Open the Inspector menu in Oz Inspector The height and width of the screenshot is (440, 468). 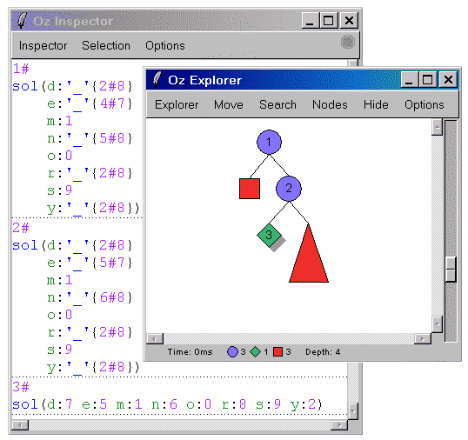(43, 45)
